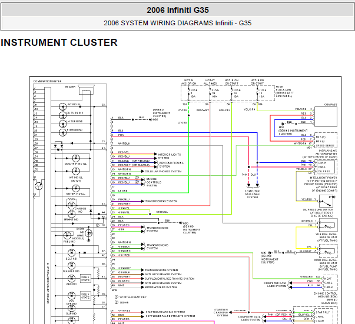The width and height of the screenshot is (355, 324).
Task: Click the "ENGINE CONTROLS SYSTEM" label
Action: click(x=154, y=182)
